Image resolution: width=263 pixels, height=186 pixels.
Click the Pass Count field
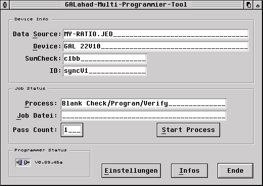(x=72, y=130)
